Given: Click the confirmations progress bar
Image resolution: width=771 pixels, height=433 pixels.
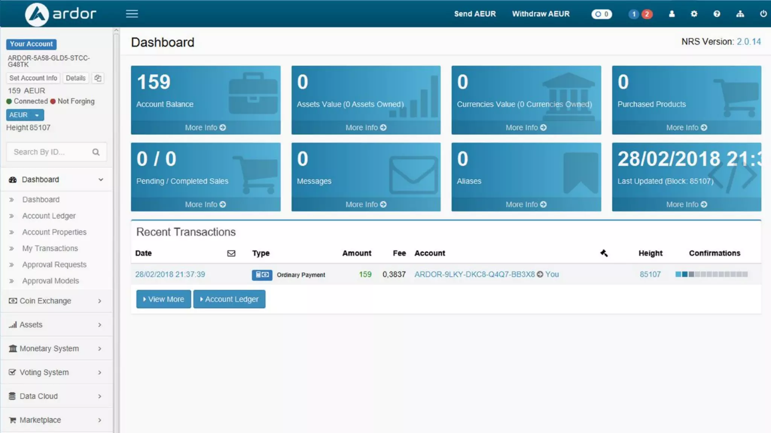Looking at the screenshot, I should pos(711,274).
